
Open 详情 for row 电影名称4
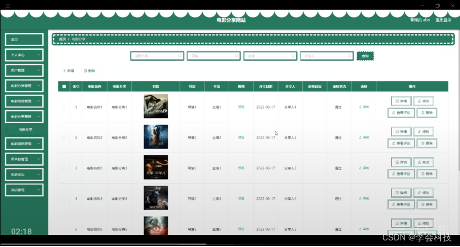(401, 193)
